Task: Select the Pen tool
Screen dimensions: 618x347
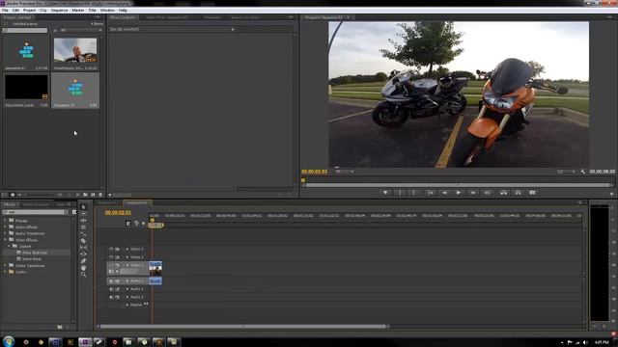Action: pos(84,261)
